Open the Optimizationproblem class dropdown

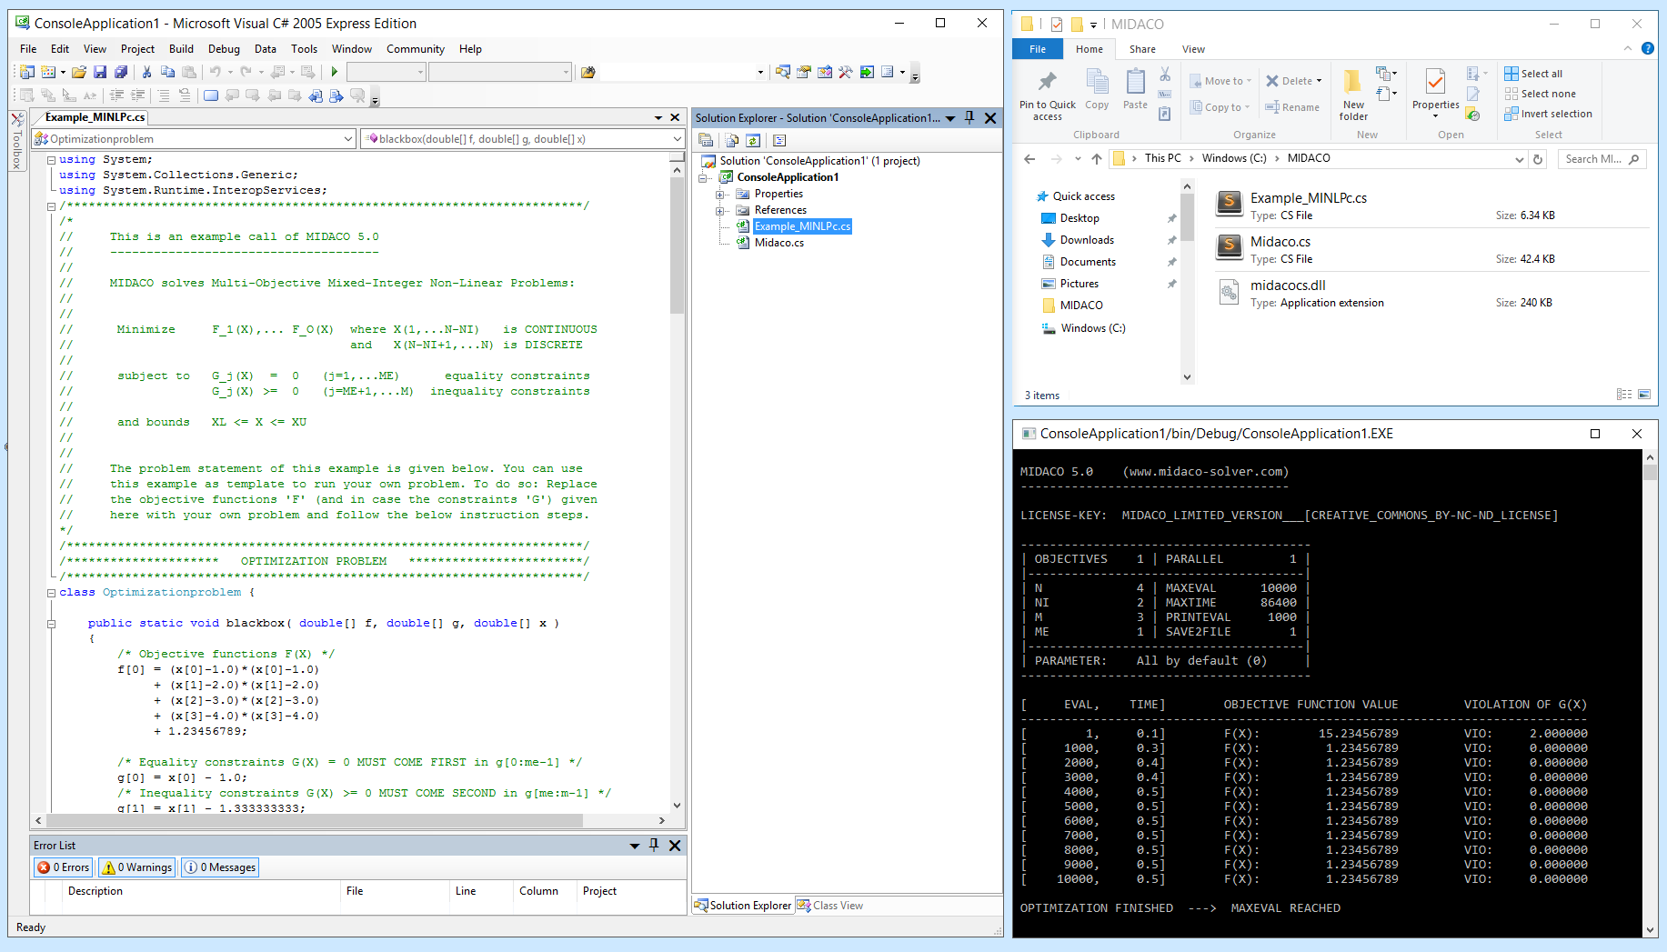click(348, 139)
